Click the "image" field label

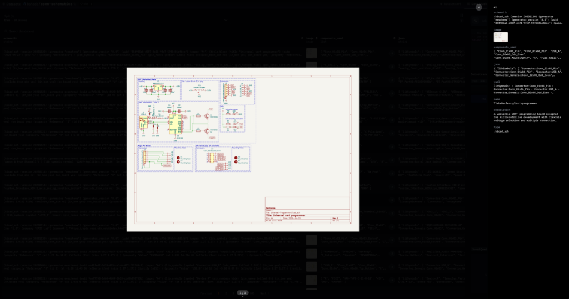(x=497, y=30)
